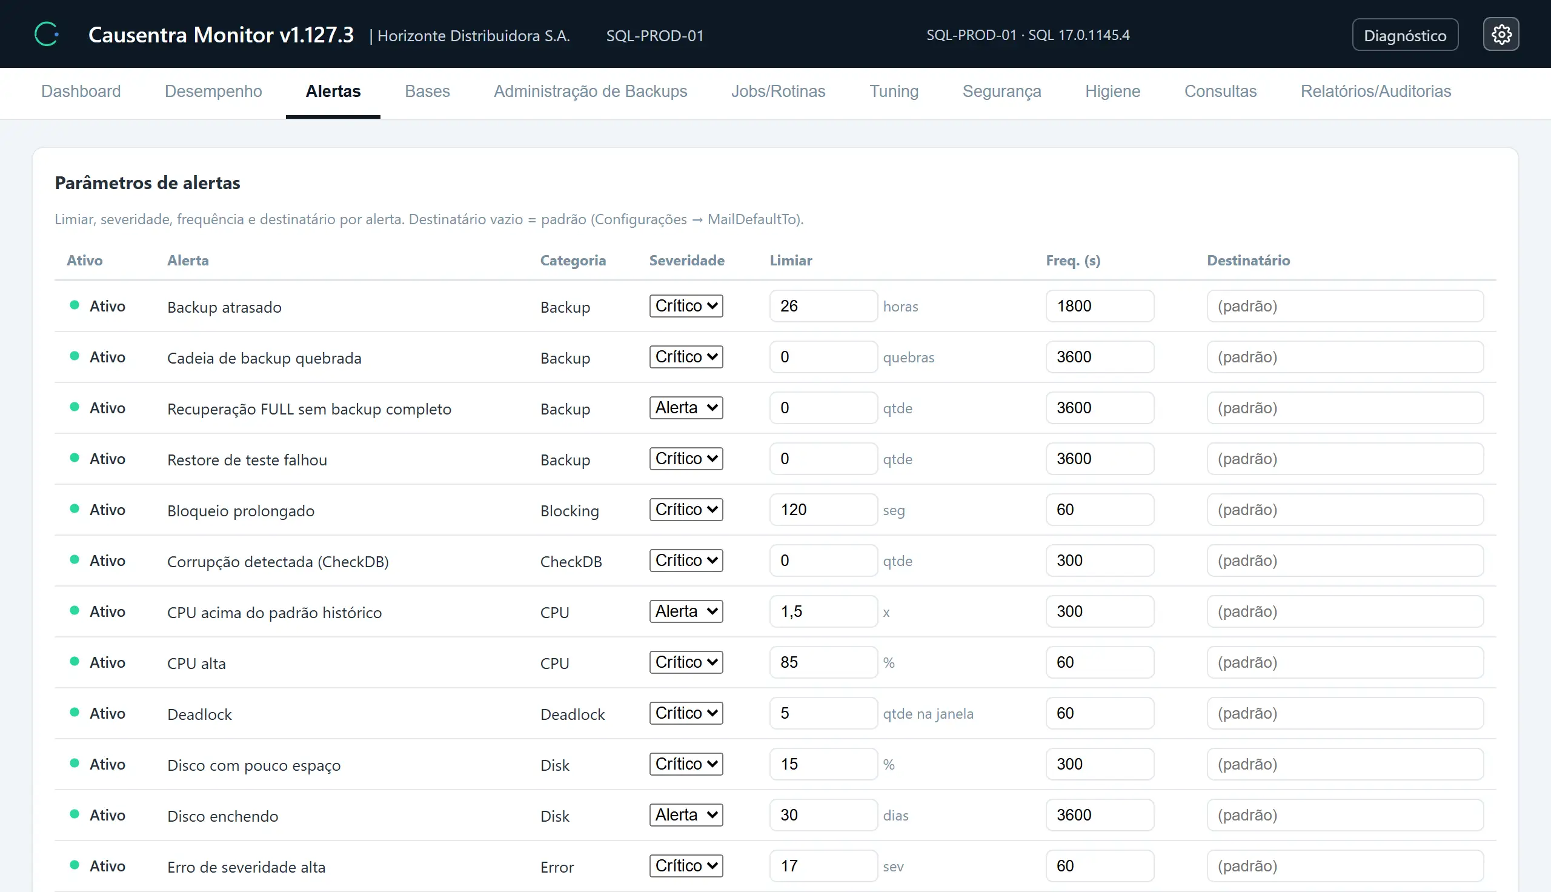Open the settings gear icon
The width and height of the screenshot is (1551, 892).
(x=1500, y=35)
